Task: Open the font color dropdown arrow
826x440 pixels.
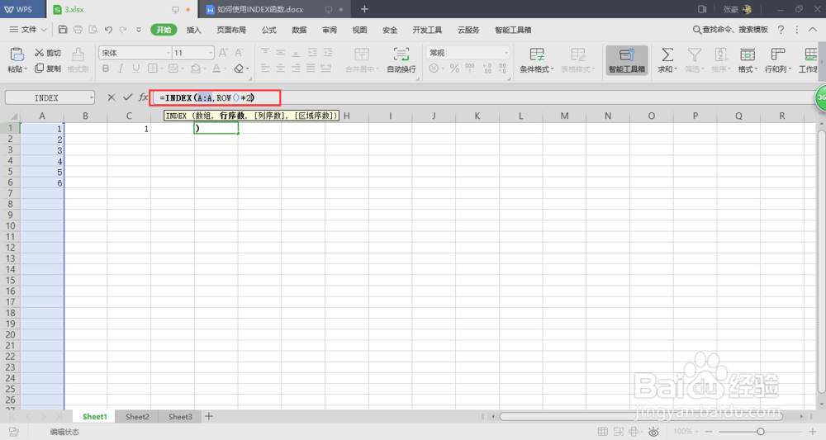Action: (225, 69)
